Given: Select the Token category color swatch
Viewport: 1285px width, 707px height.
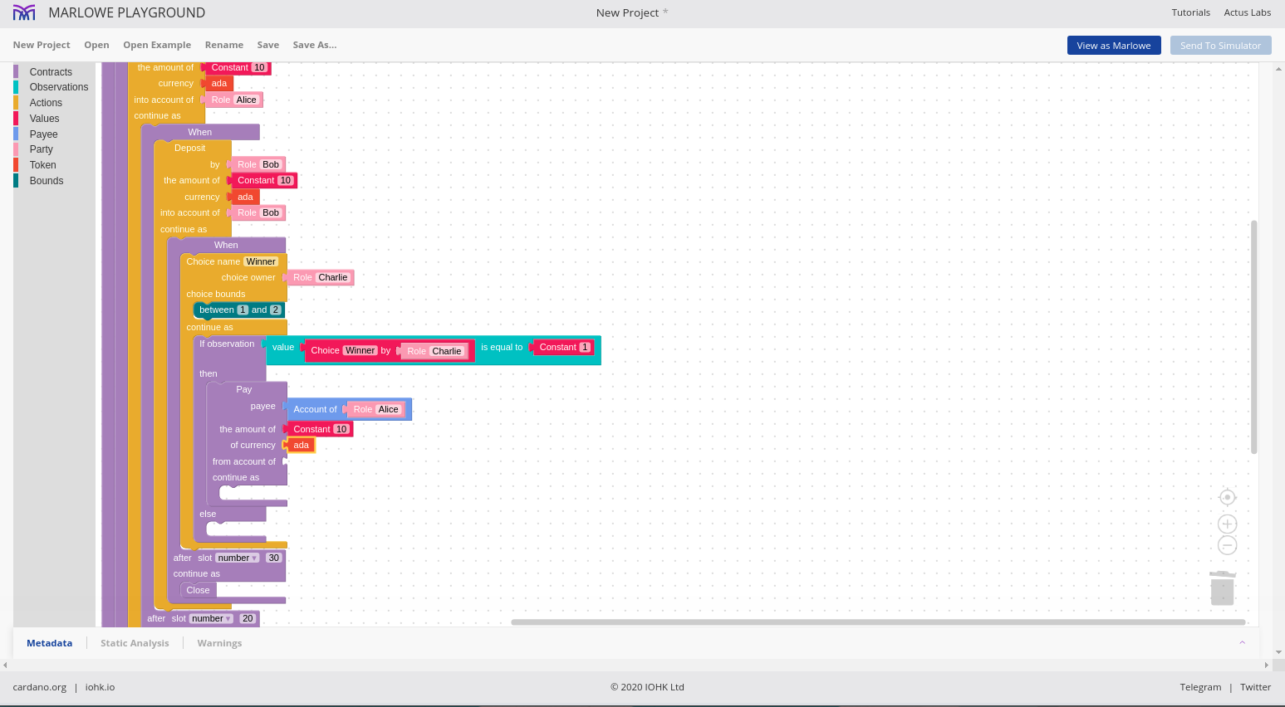Looking at the screenshot, I should click(x=16, y=165).
